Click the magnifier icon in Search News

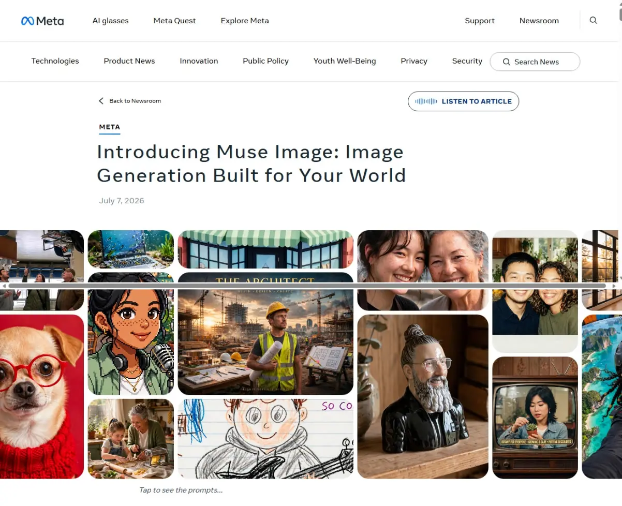[507, 62]
